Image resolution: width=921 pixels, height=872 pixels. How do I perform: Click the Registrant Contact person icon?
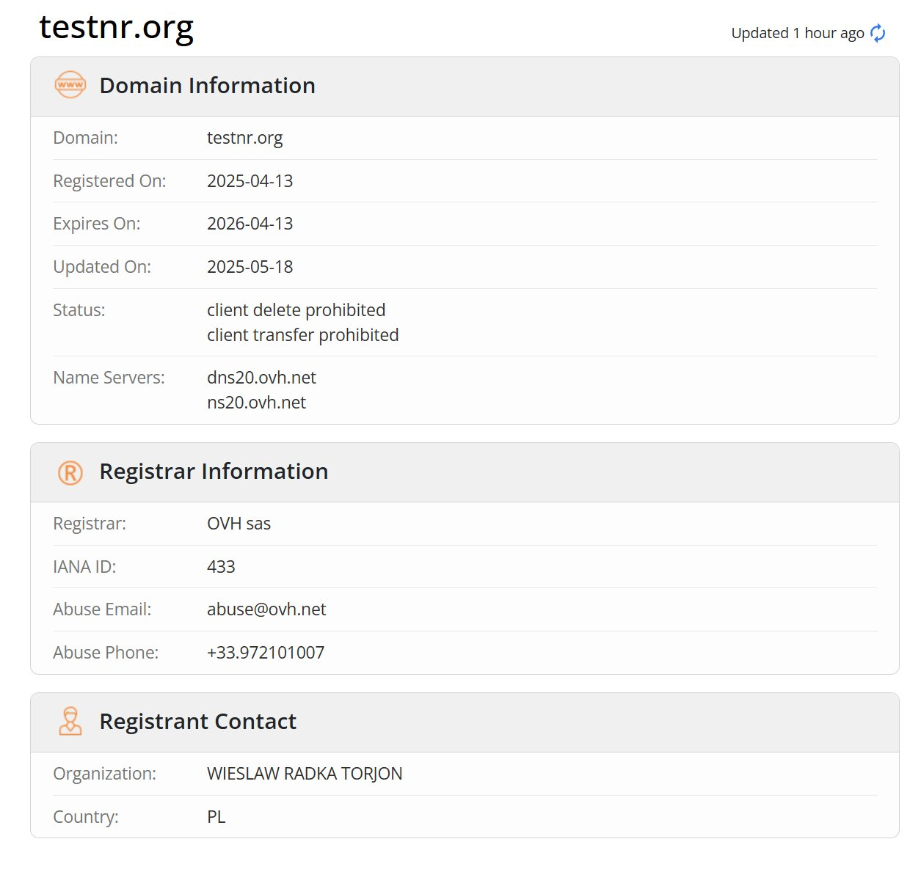70,722
